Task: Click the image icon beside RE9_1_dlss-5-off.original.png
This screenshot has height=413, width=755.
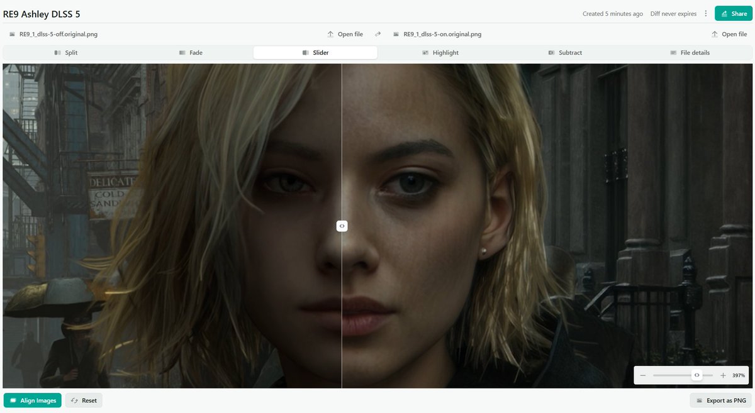Action: 13,35
